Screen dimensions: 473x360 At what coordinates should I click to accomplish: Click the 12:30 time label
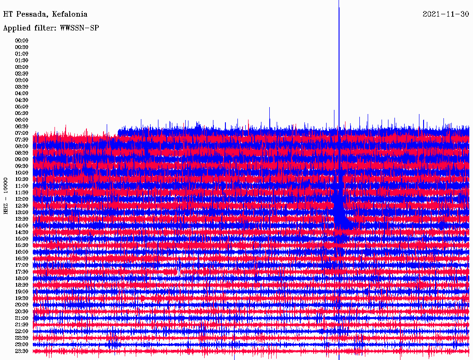coord(22,206)
